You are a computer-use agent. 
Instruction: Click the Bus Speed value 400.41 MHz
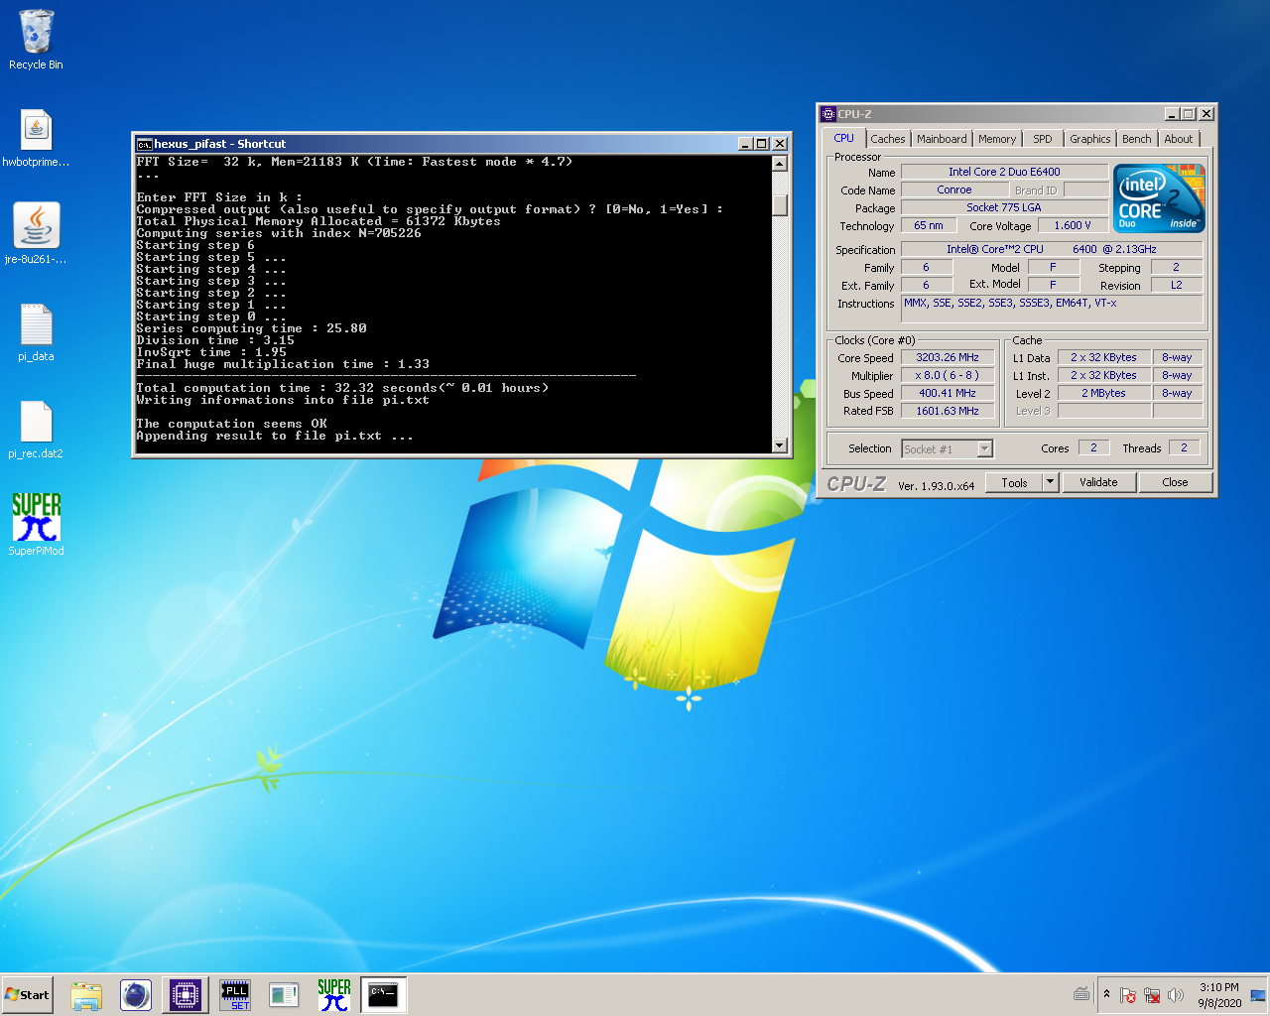coord(948,393)
